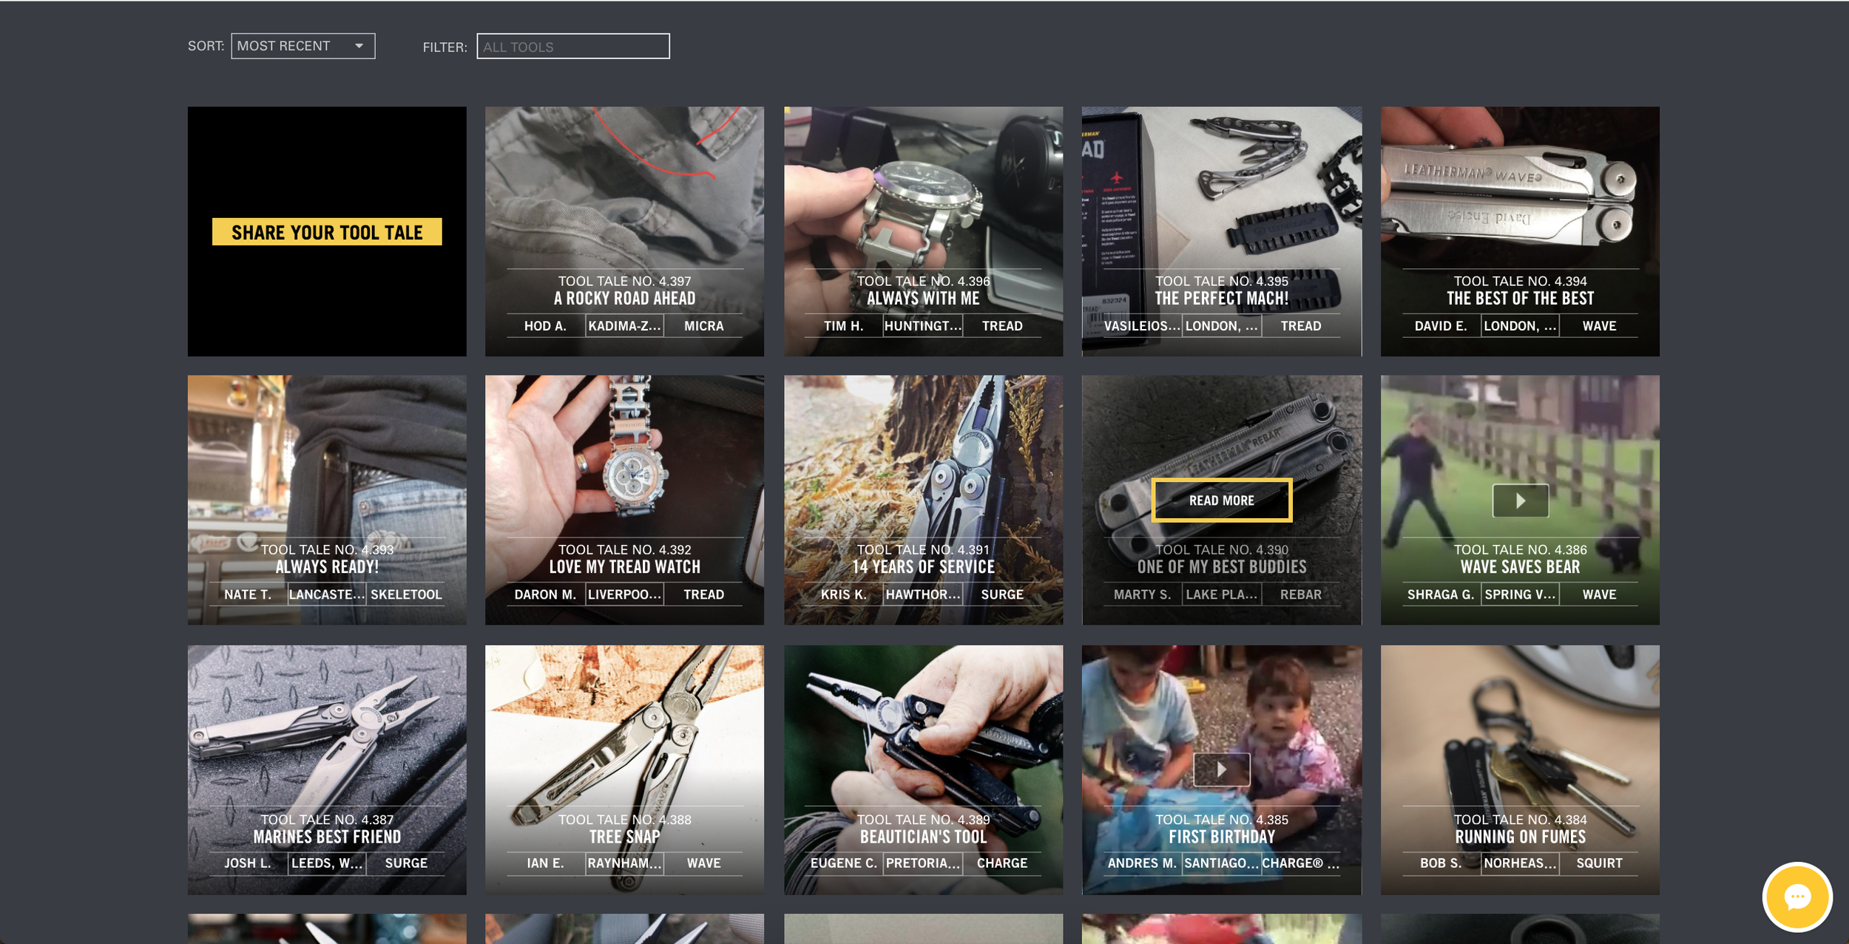Click author SHRAGA G.
The height and width of the screenshot is (944, 1849).
[x=1441, y=594]
